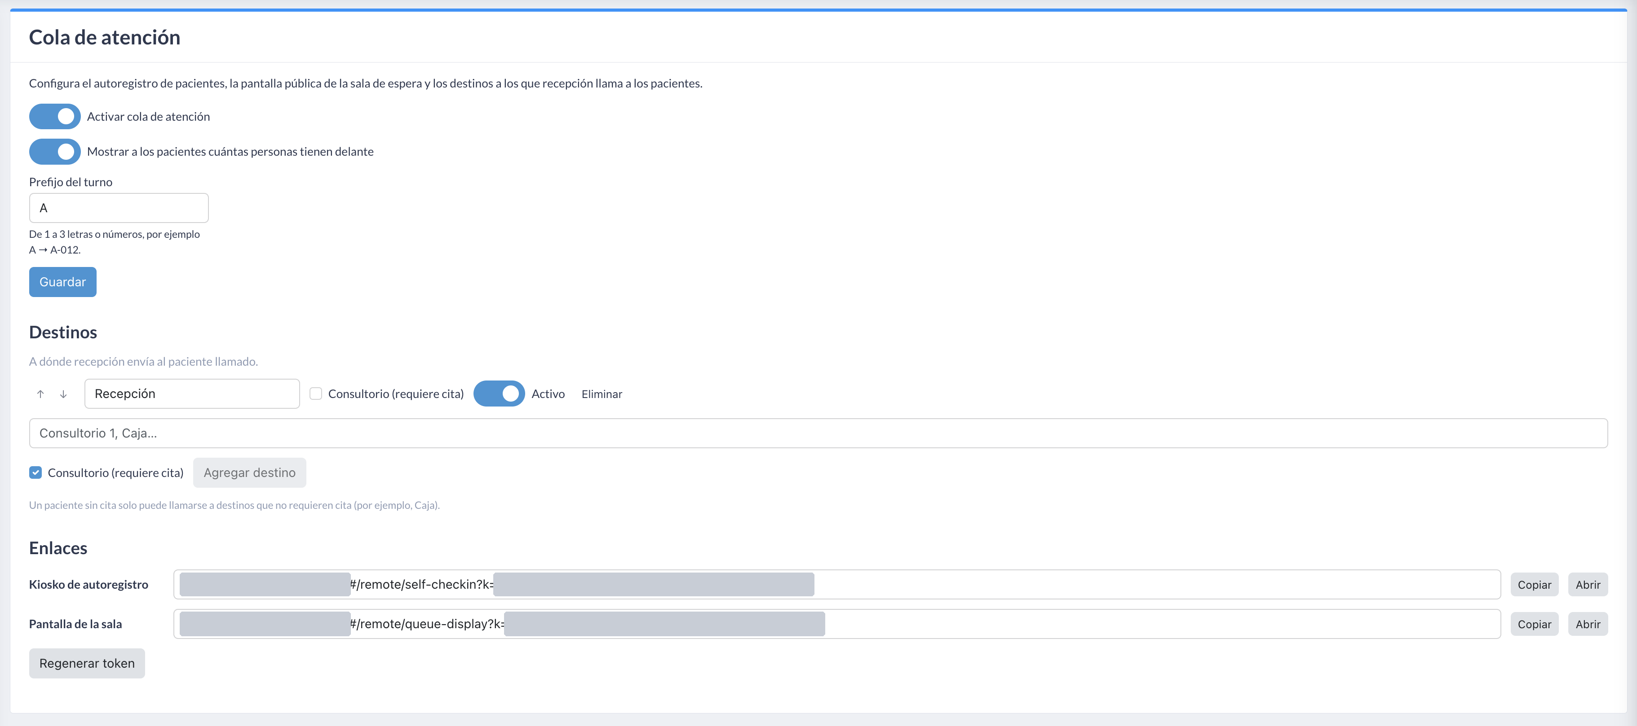Click the Destinos heading
The image size is (1637, 726).
click(63, 332)
